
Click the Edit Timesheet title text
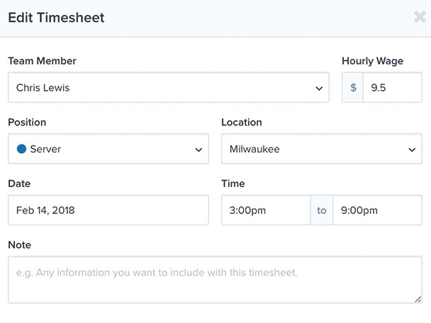pos(56,18)
